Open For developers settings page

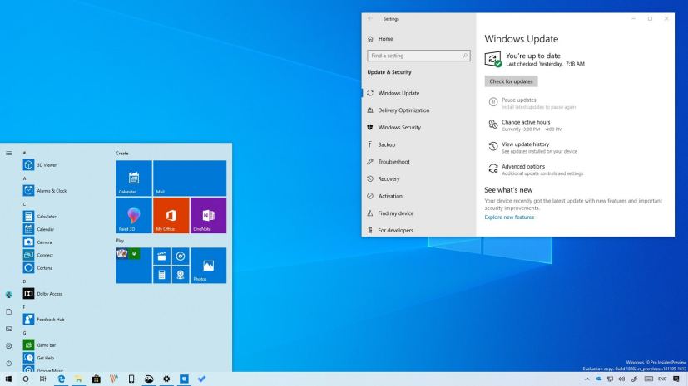click(418, 230)
